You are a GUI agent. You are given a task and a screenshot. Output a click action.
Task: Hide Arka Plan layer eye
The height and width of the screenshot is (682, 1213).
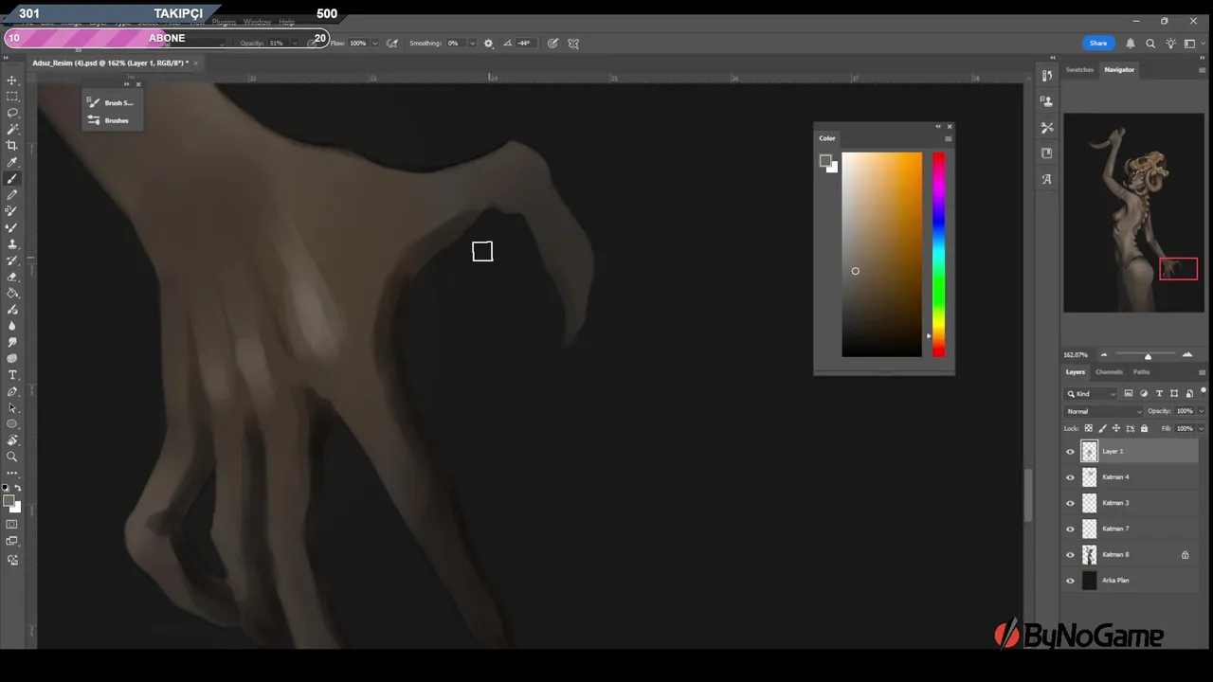coord(1071,581)
